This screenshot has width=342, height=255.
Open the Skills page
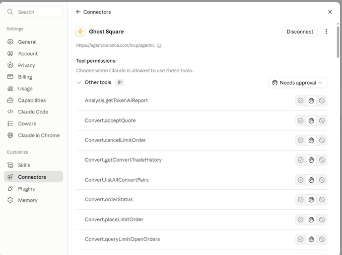tap(33, 165)
